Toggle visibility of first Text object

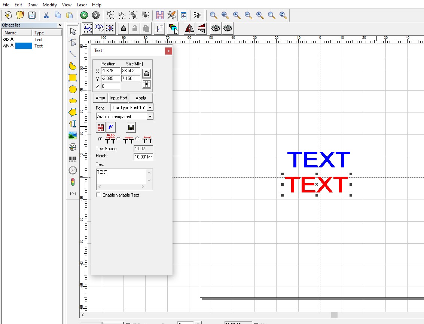(x=6, y=39)
